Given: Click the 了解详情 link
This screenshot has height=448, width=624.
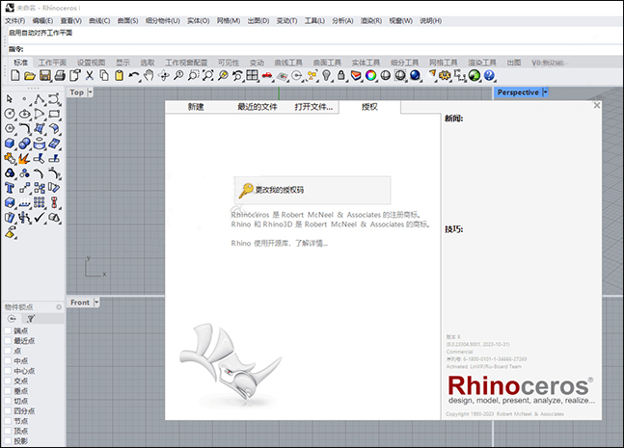Looking at the screenshot, I should [312, 243].
